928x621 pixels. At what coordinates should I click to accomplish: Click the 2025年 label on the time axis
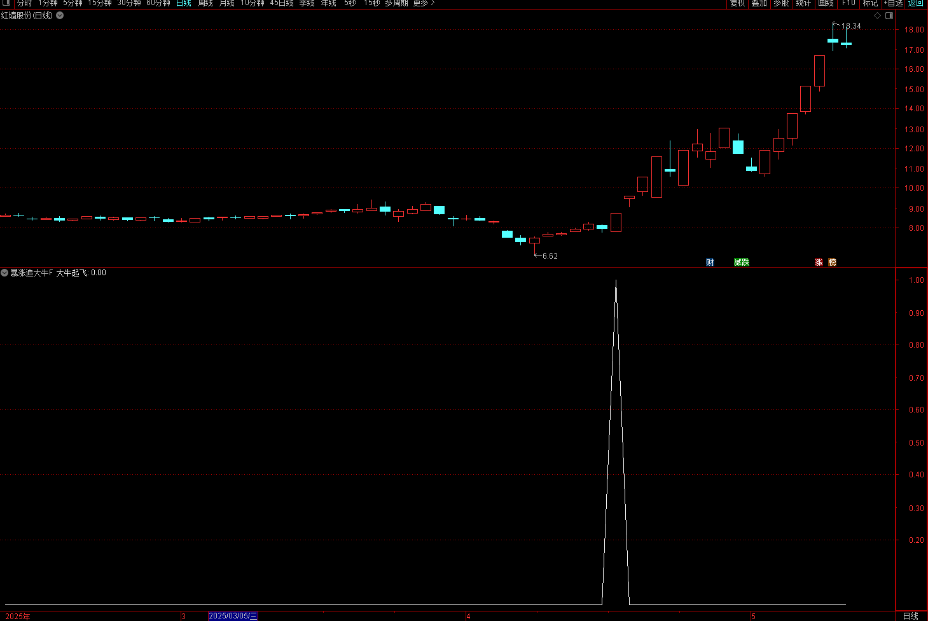pyautogui.click(x=18, y=617)
